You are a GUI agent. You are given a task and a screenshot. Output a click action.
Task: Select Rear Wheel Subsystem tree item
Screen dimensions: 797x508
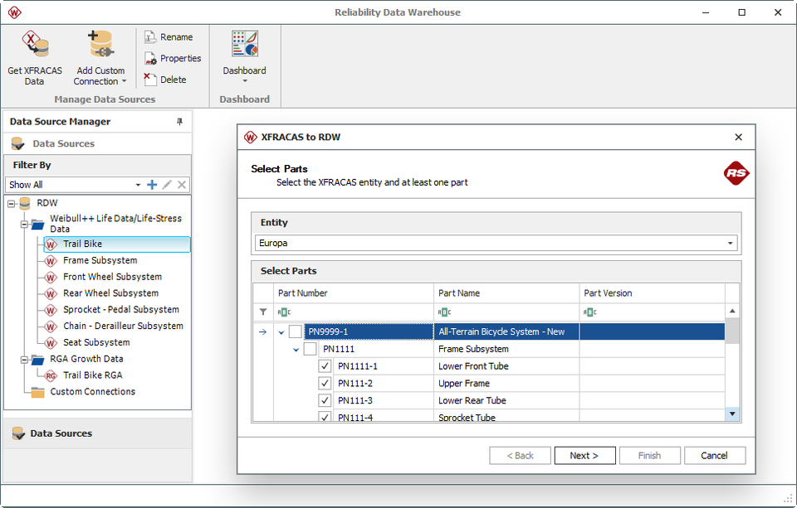coord(110,293)
